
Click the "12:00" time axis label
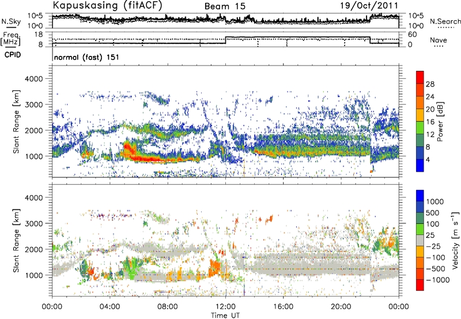tap(225, 307)
